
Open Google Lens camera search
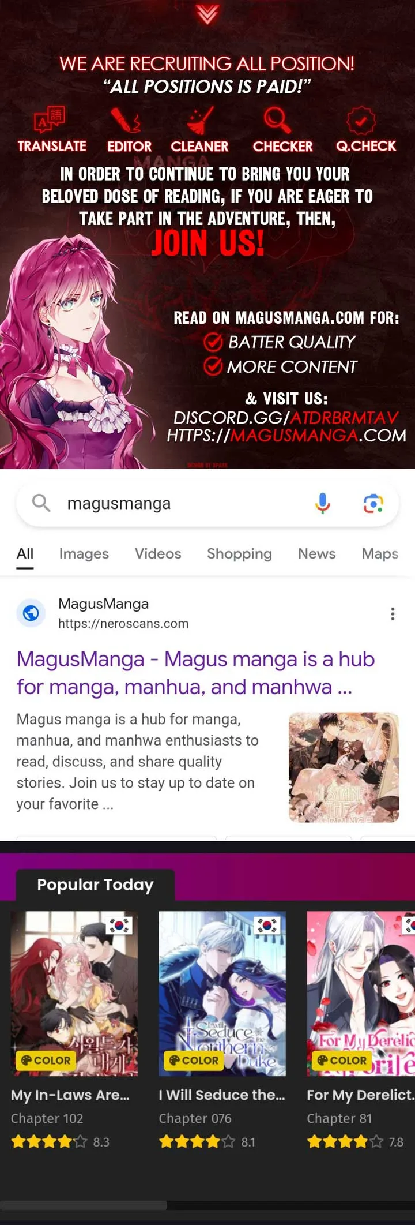click(373, 503)
